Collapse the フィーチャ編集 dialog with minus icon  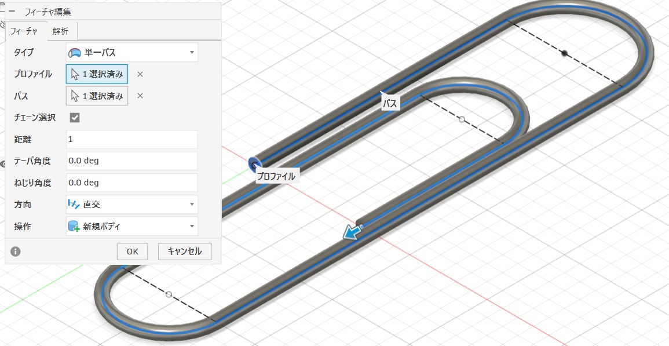click(12, 12)
